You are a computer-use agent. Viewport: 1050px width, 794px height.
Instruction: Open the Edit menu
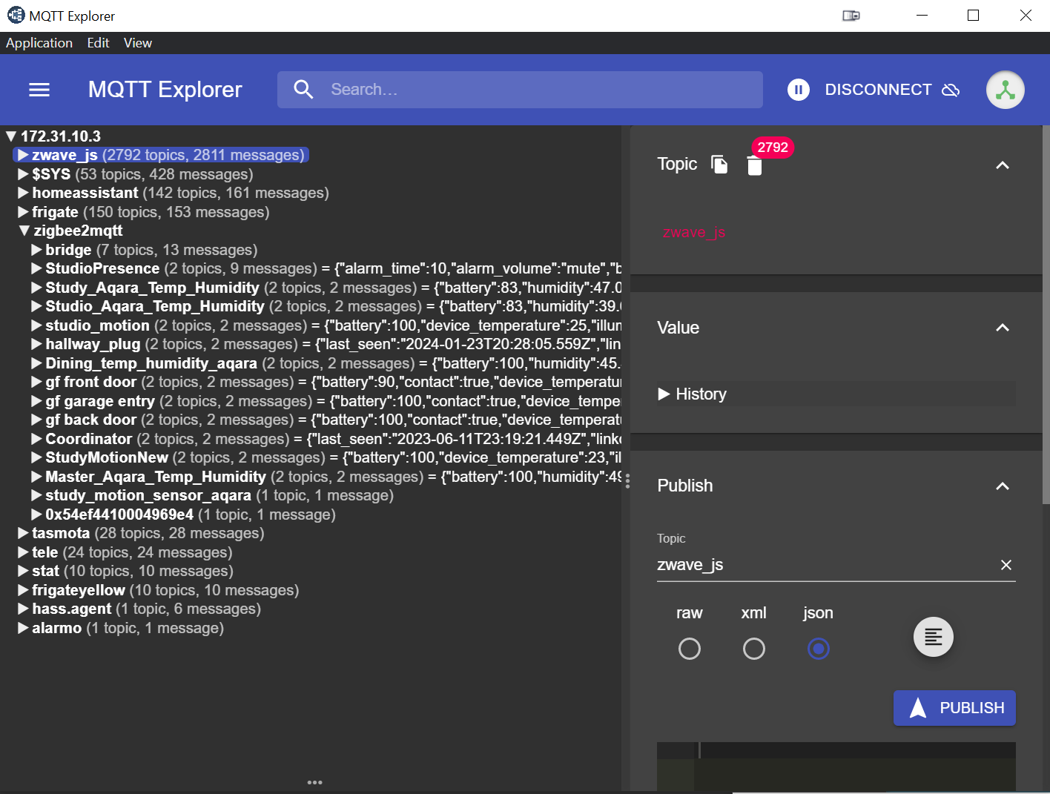coord(98,43)
